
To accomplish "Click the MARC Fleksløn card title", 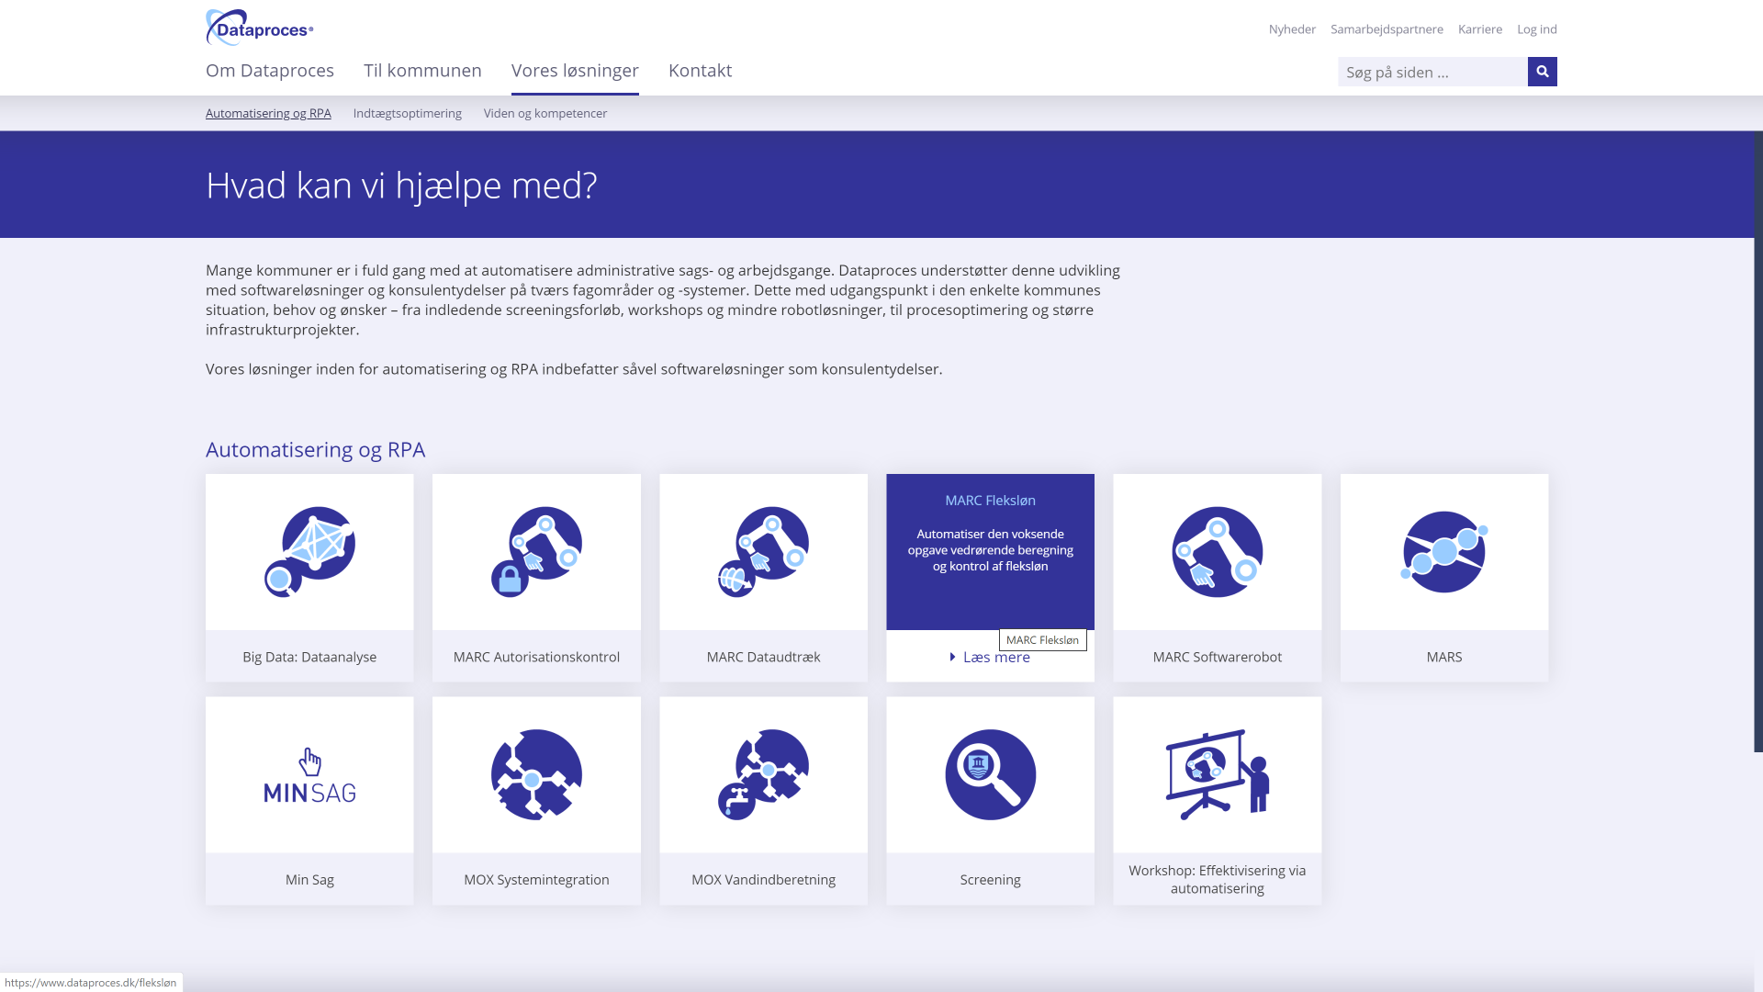I will coord(990,500).
